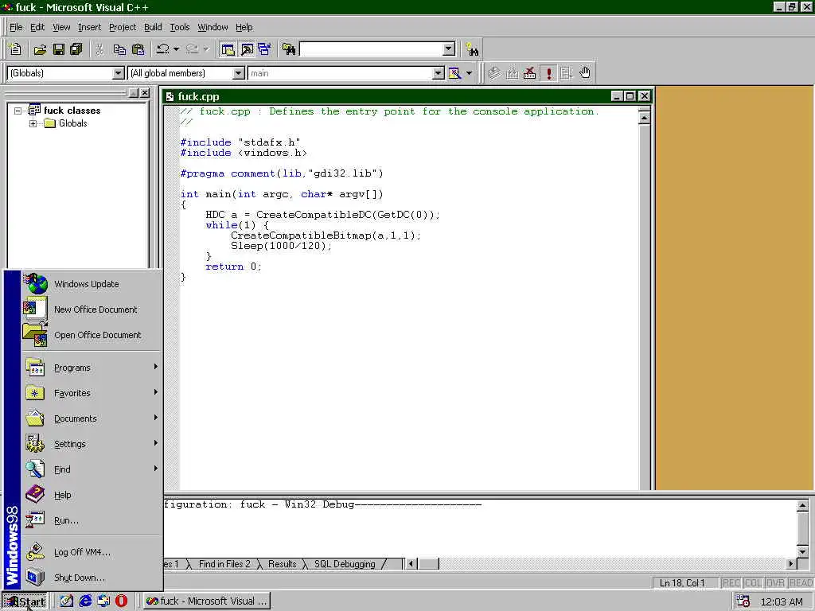Click the binoculars Search icon
The height and width of the screenshot is (611, 815).
point(472,49)
